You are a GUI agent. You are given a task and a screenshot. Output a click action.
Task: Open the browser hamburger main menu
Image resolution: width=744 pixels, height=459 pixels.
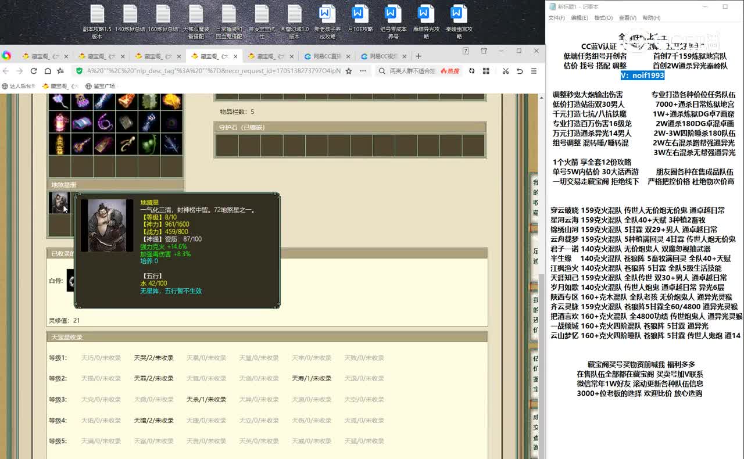pos(534,71)
